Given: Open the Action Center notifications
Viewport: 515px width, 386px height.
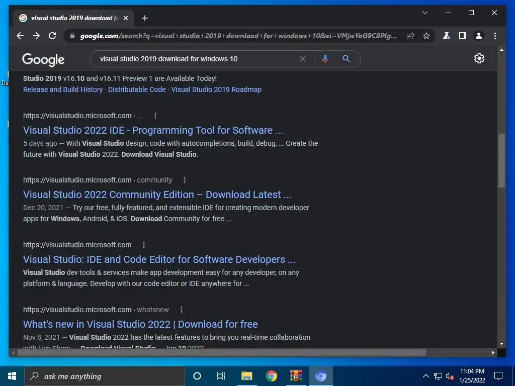Looking at the screenshot, I should (x=498, y=376).
